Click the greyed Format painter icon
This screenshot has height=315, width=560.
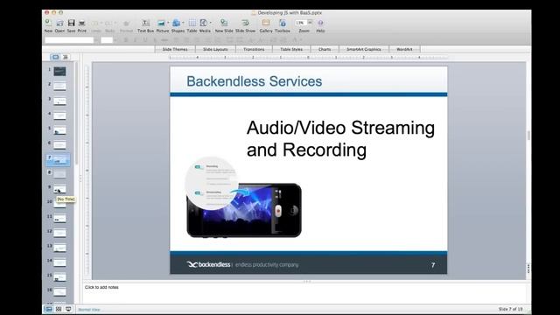pos(126,24)
